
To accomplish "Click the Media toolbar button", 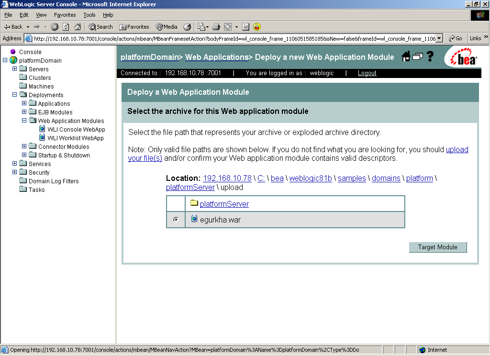I will pos(167,27).
